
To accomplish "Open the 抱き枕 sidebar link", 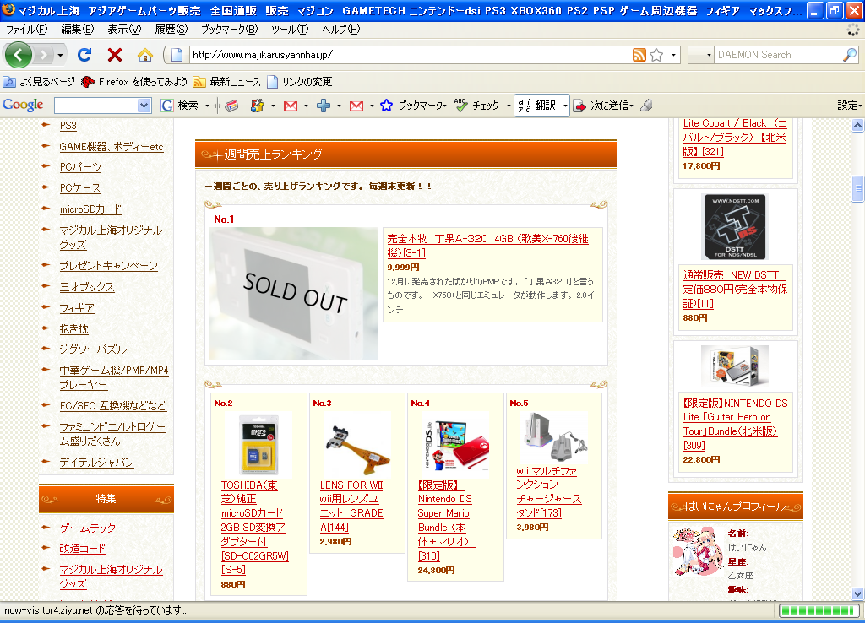I will (x=74, y=329).
